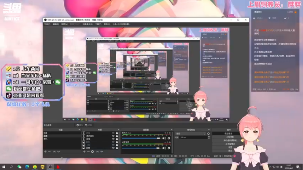Mute the 桌面音频 speaker icon
This screenshot has width=303, height=170.
click(164, 148)
